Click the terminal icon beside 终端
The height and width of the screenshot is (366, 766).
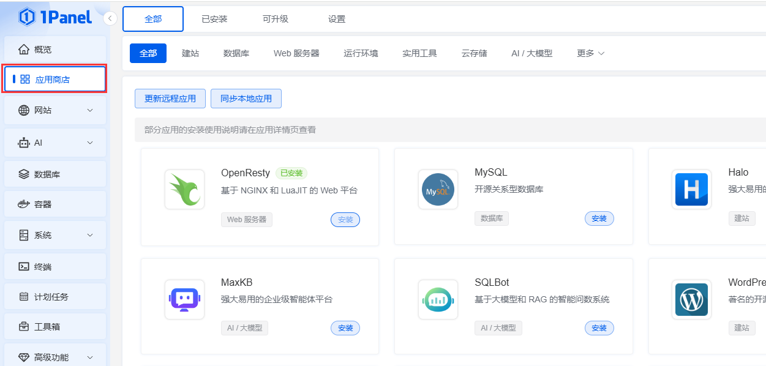pos(24,266)
